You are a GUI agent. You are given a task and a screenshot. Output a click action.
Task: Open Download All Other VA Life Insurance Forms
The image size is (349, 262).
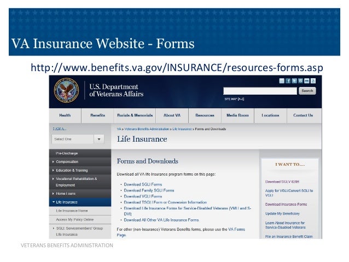click(161, 220)
